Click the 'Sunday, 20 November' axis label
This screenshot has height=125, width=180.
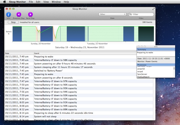[41, 44]
